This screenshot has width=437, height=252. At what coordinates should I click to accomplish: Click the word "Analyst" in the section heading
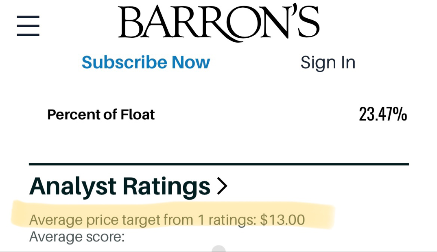73,186
